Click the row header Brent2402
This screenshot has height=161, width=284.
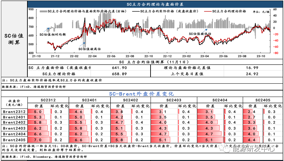click(x=14, y=122)
